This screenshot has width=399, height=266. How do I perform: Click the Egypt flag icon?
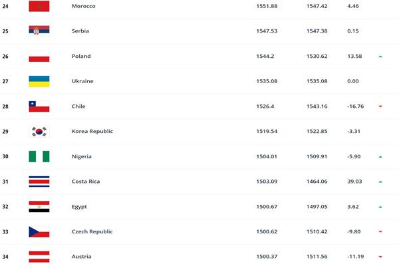pos(39,207)
